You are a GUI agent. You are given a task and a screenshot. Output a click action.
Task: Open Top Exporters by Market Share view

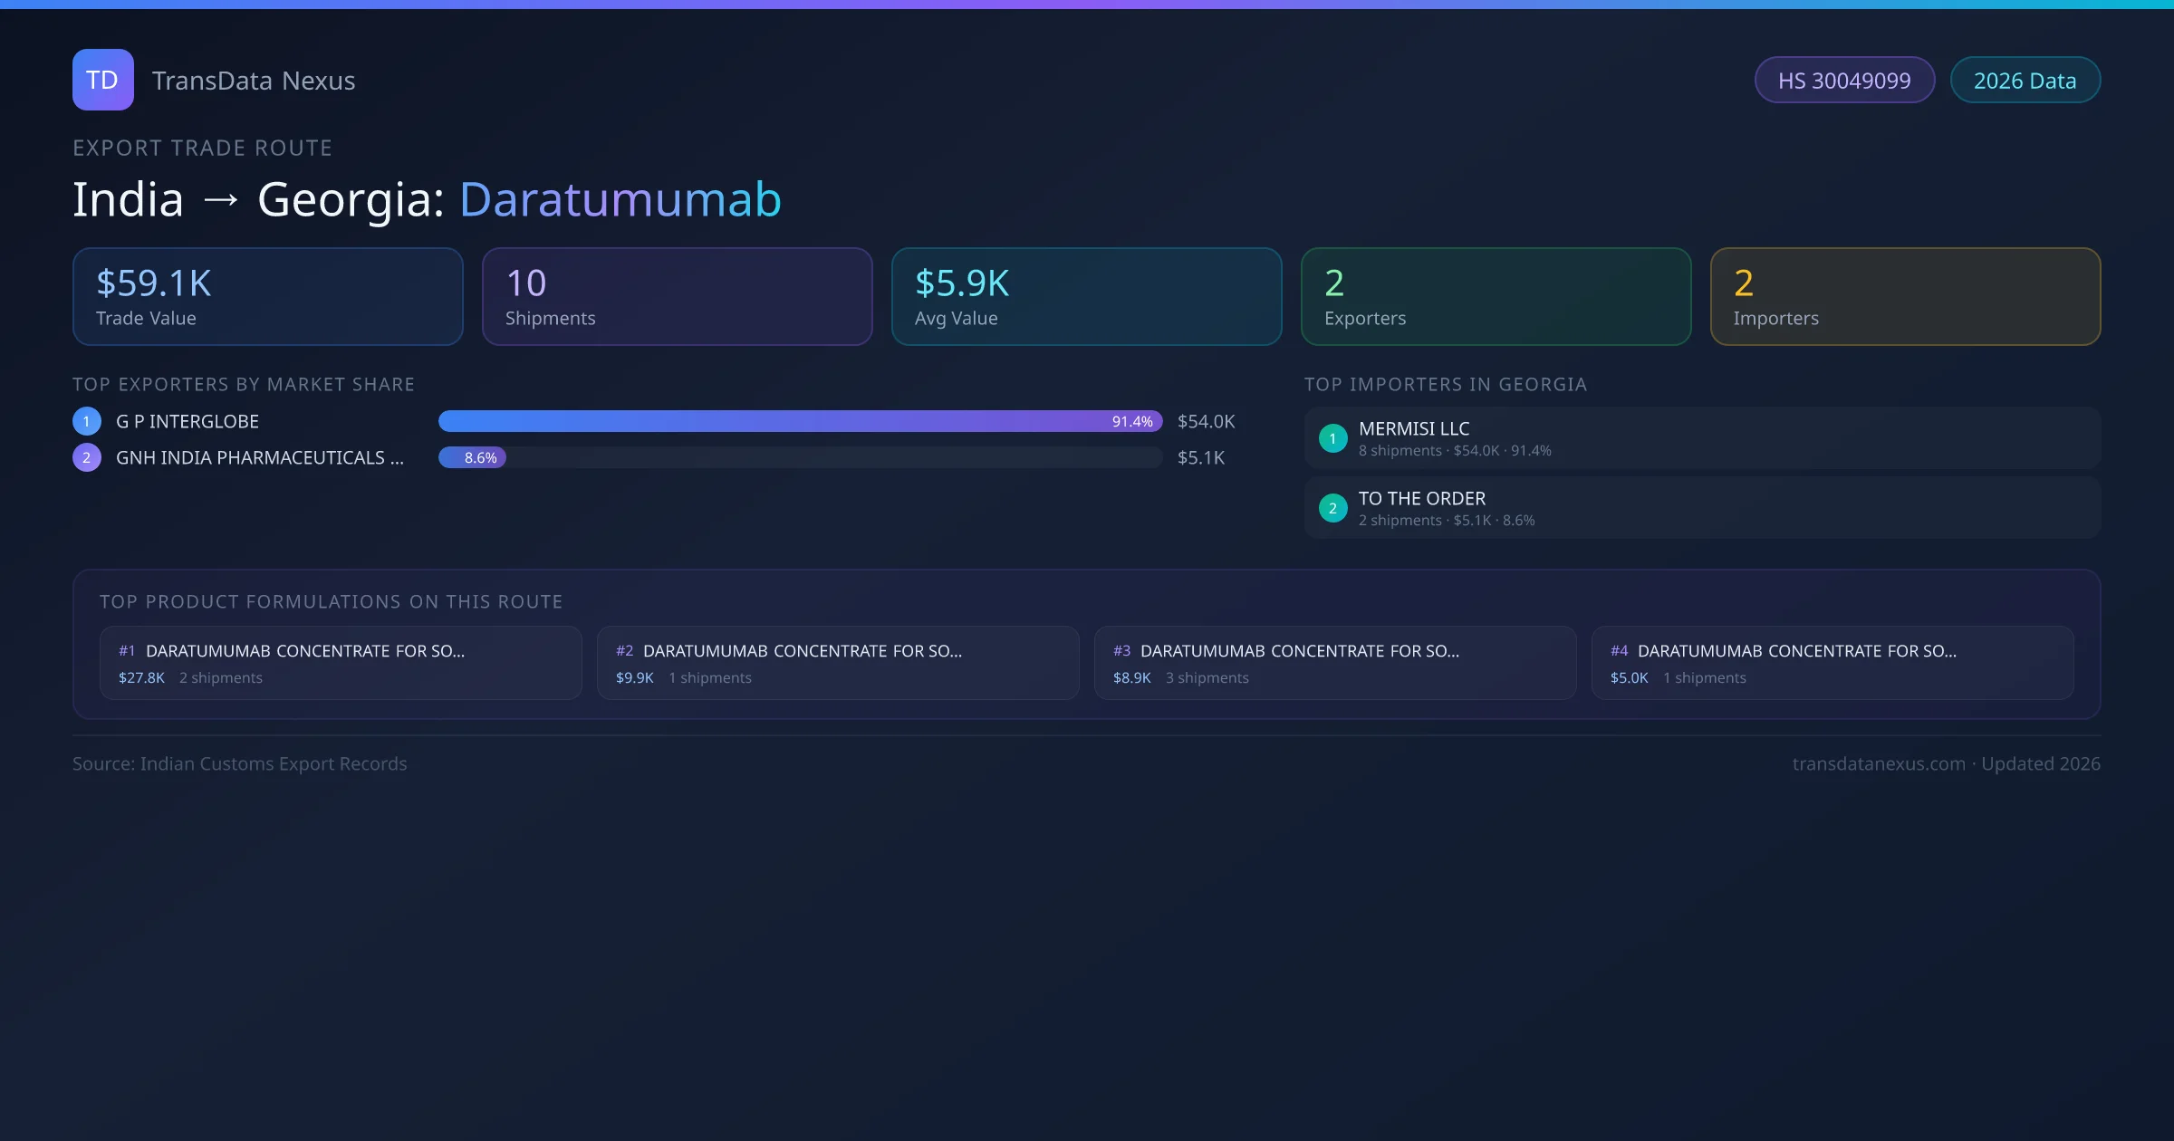coord(244,384)
